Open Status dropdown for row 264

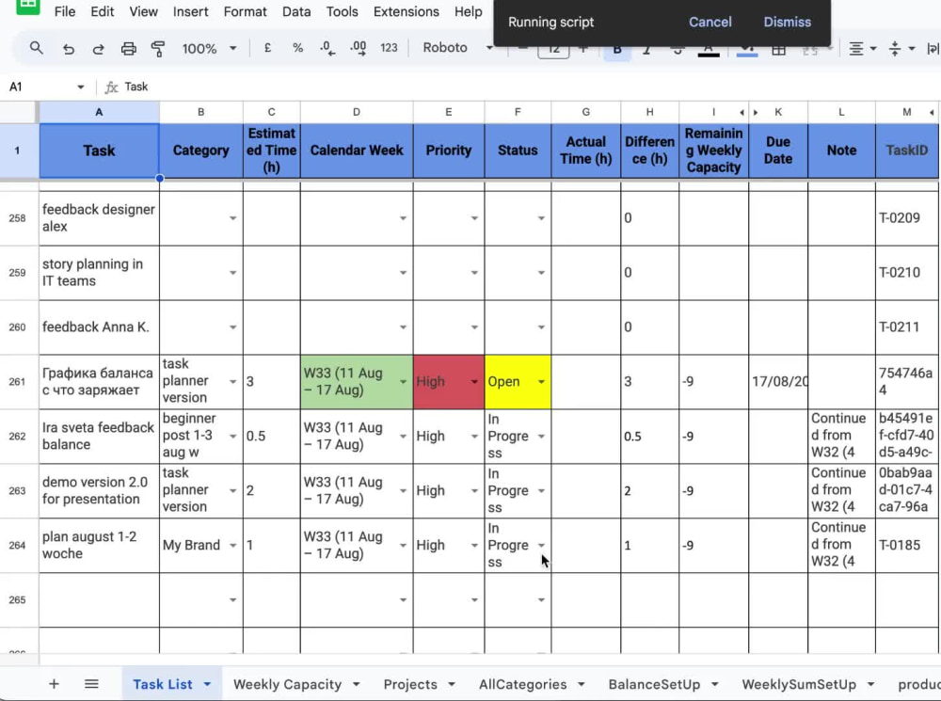pos(541,546)
